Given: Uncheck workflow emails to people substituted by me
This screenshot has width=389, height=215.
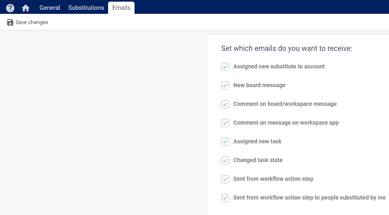Looking at the screenshot, I should pyautogui.click(x=225, y=198).
